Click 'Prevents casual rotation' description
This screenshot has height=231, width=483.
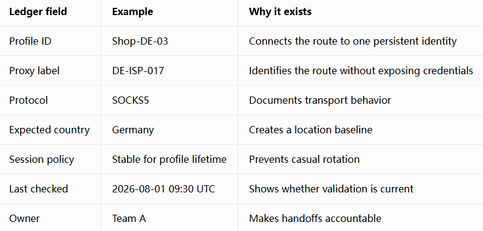(x=304, y=159)
